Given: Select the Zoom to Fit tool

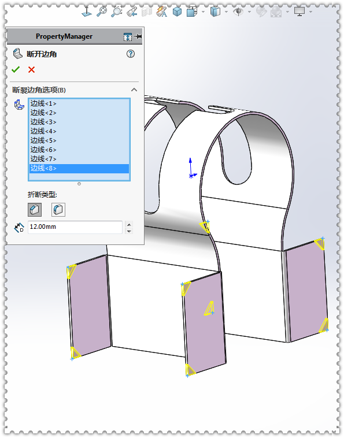Looking at the screenshot, I should click(102, 12).
